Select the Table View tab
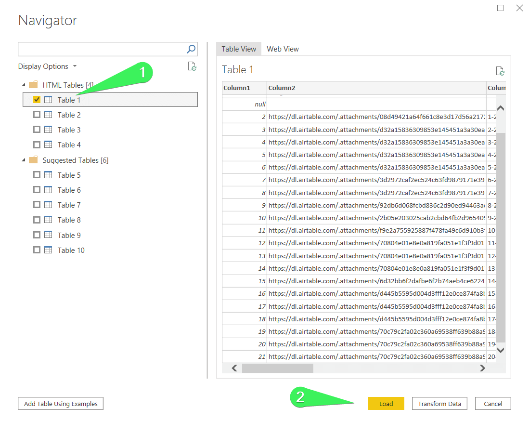The image size is (529, 421). (x=239, y=49)
